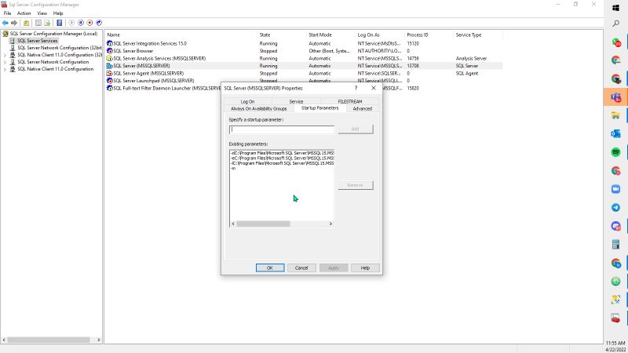
Task: Switch to the Service tab
Action: tap(296, 102)
